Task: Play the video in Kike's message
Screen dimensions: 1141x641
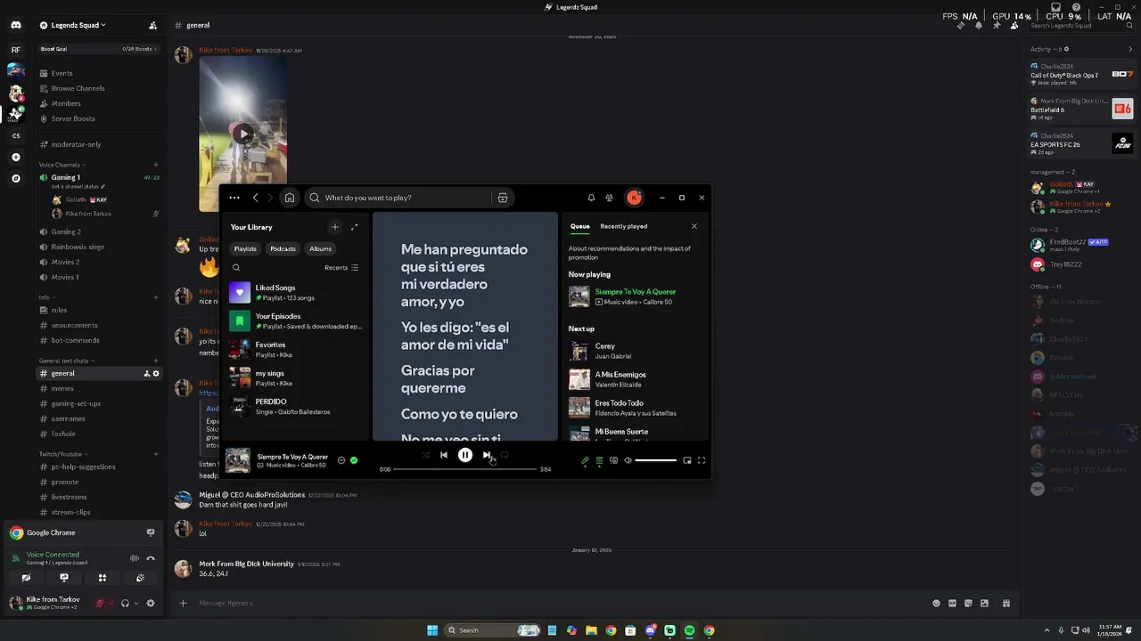Action: pyautogui.click(x=242, y=134)
